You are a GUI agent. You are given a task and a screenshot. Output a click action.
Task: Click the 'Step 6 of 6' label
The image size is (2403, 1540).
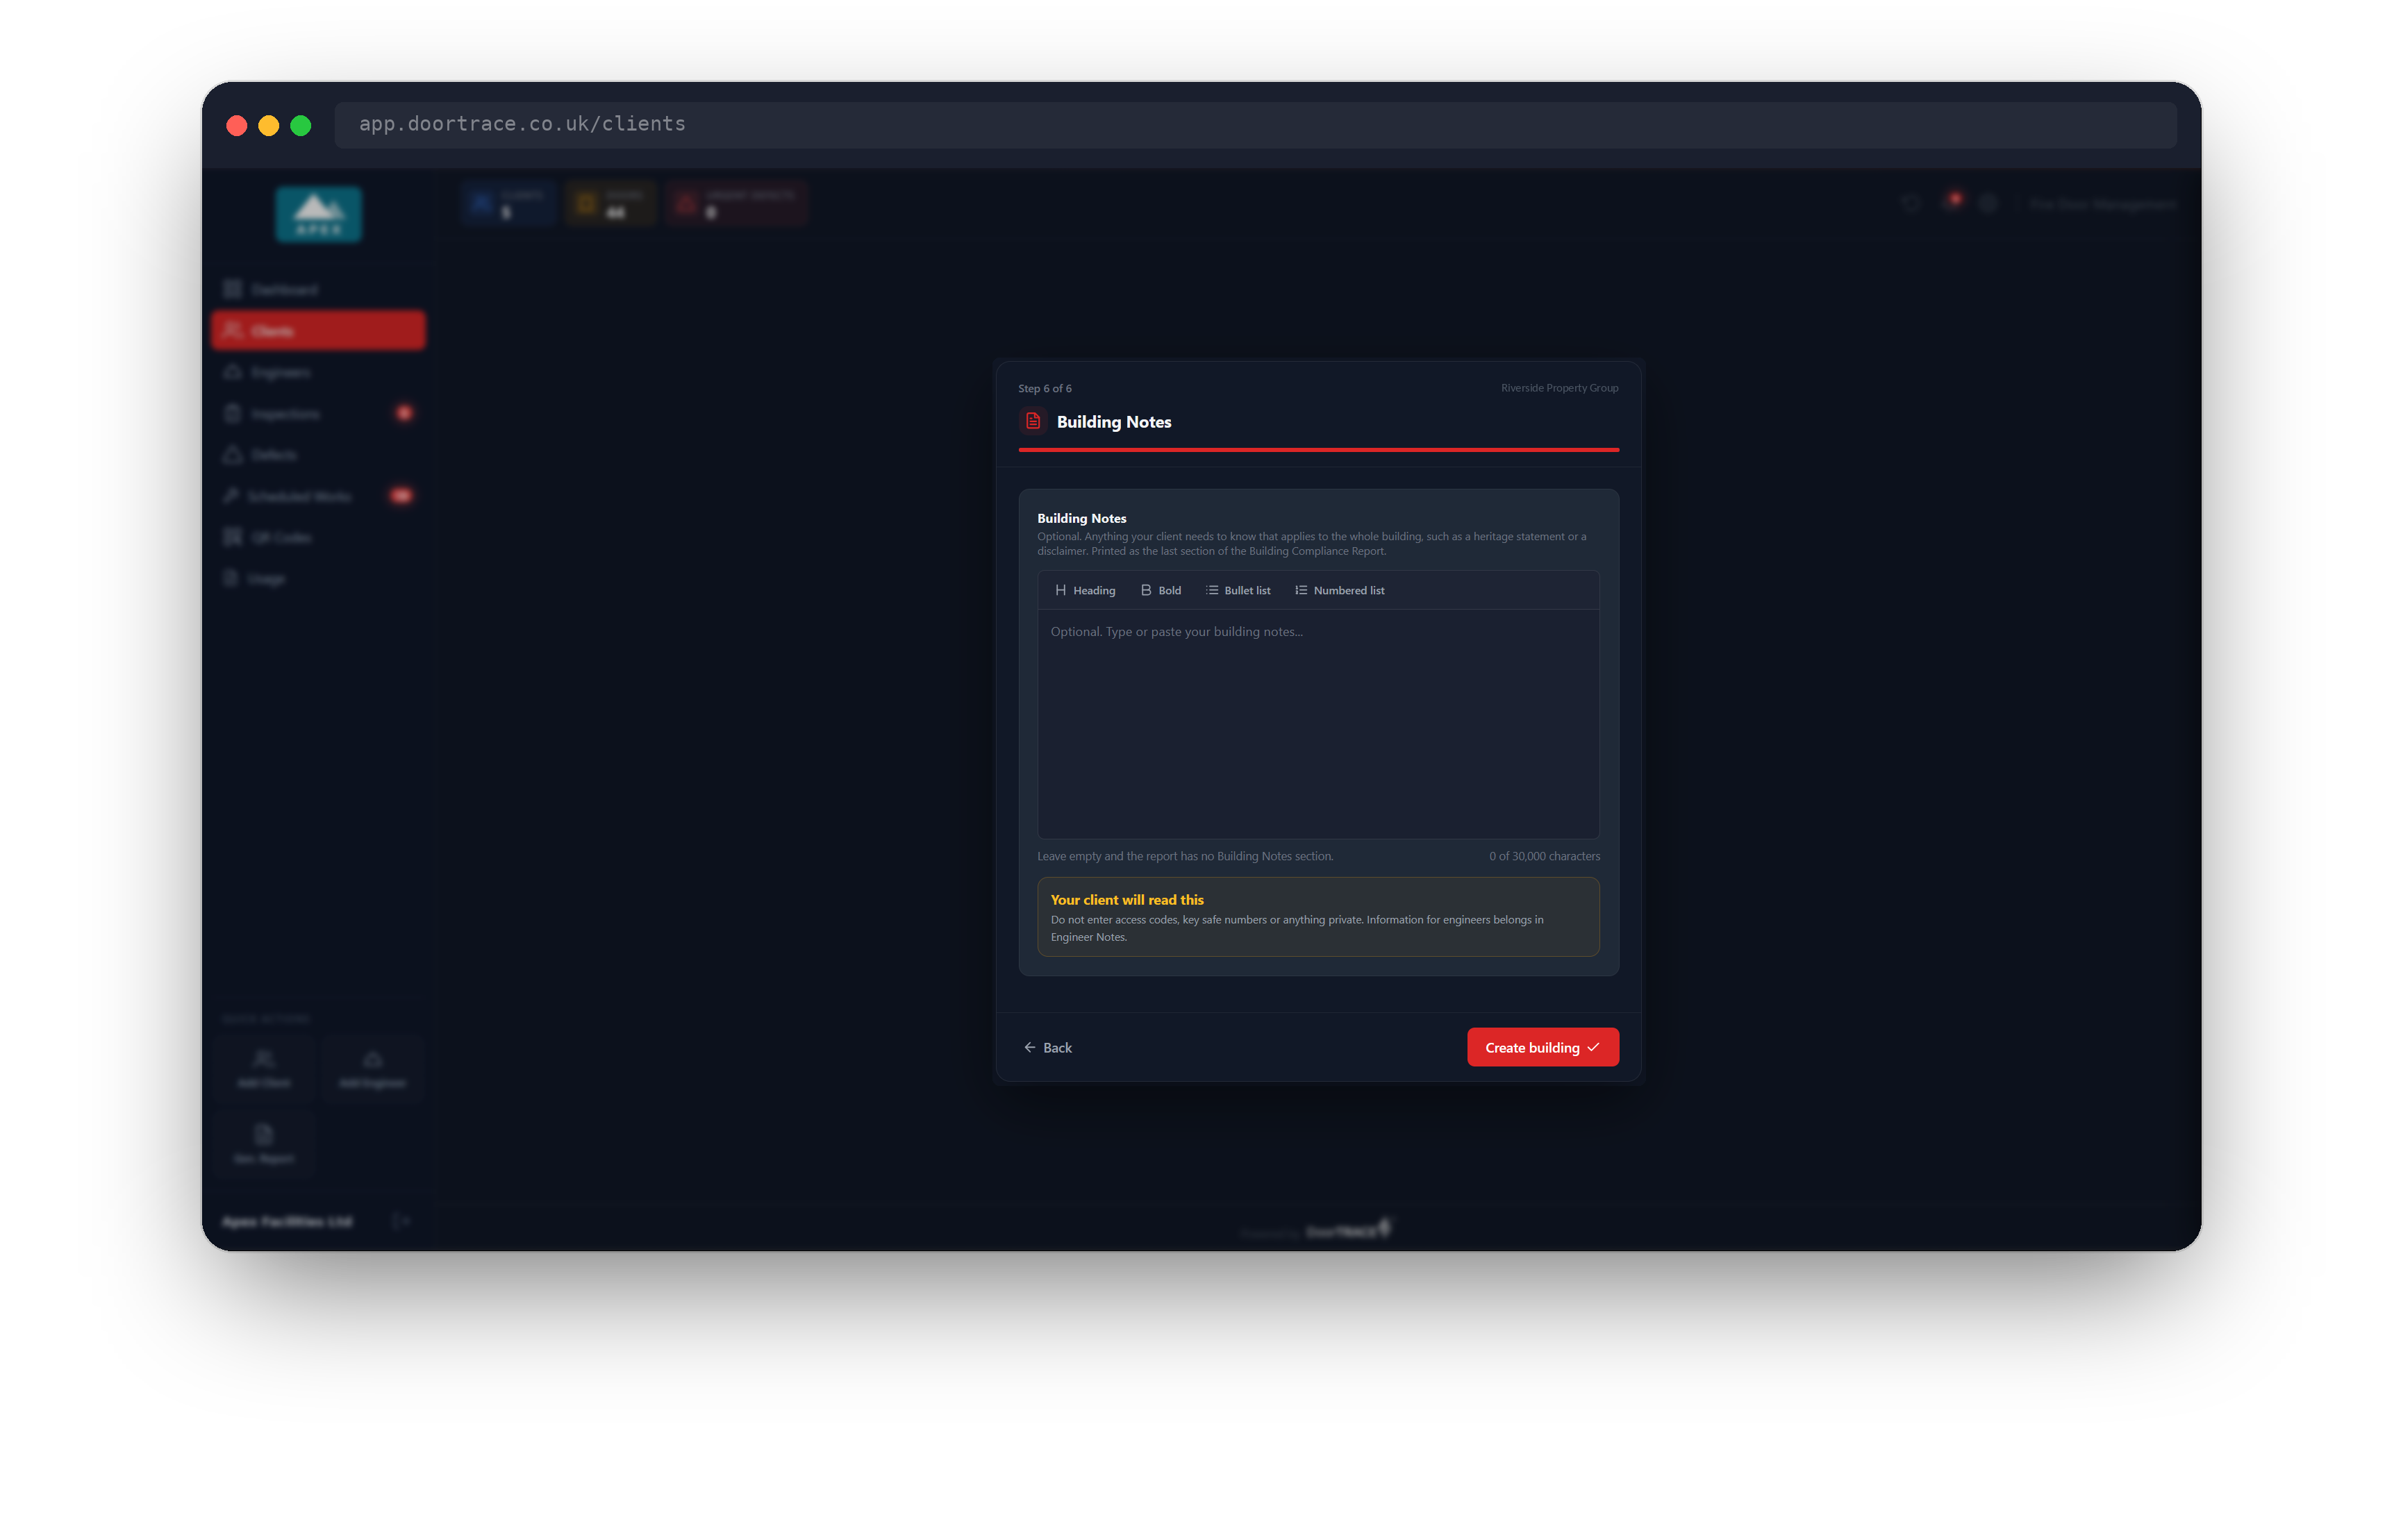click(x=1044, y=388)
